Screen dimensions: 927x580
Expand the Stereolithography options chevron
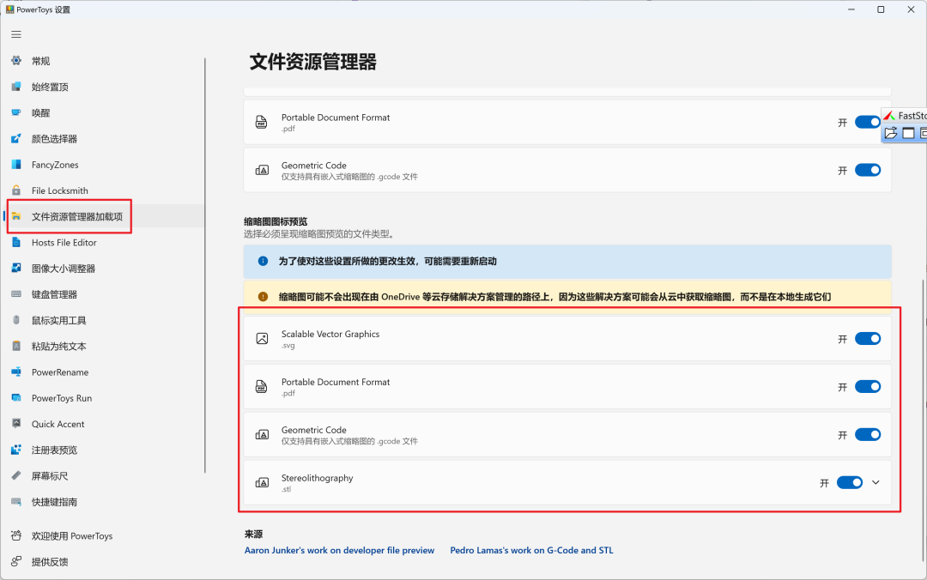pos(875,482)
